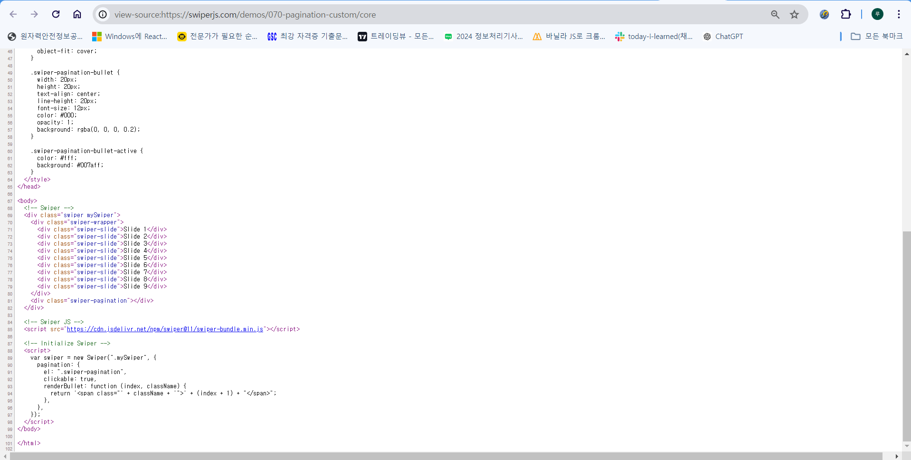Click the scroll right arrow
This screenshot has width=911, height=460.
pos(897,456)
